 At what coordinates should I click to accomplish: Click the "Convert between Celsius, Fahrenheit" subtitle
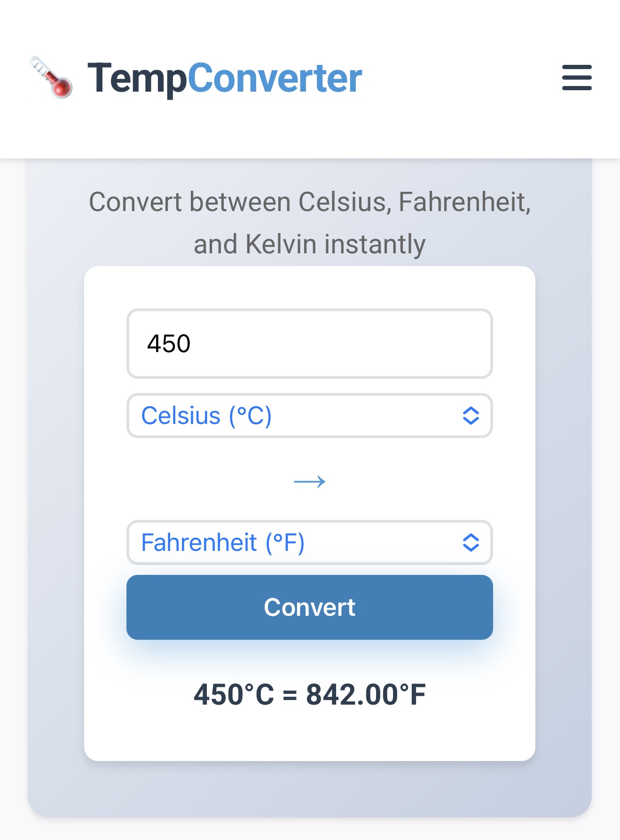click(x=310, y=202)
